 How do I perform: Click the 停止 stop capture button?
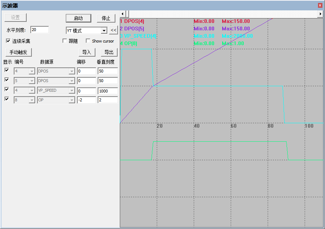106,18
